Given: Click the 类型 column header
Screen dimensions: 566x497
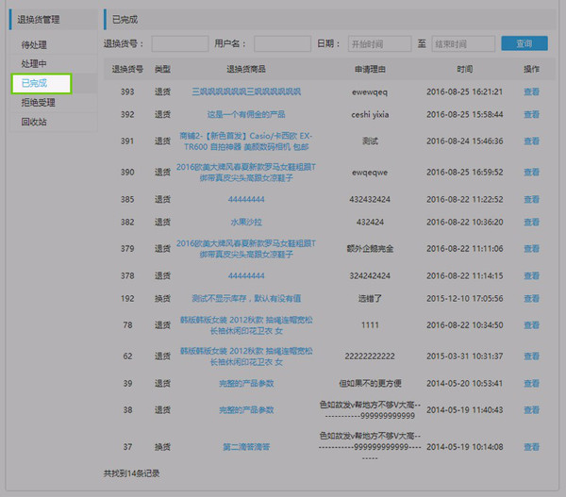Looking at the screenshot, I should pyautogui.click(x=162, y=69).
